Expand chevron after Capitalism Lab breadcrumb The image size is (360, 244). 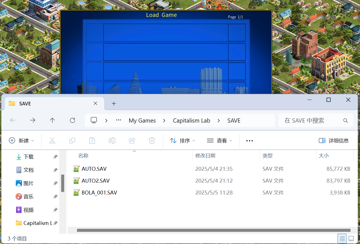(x=219, y=121)
